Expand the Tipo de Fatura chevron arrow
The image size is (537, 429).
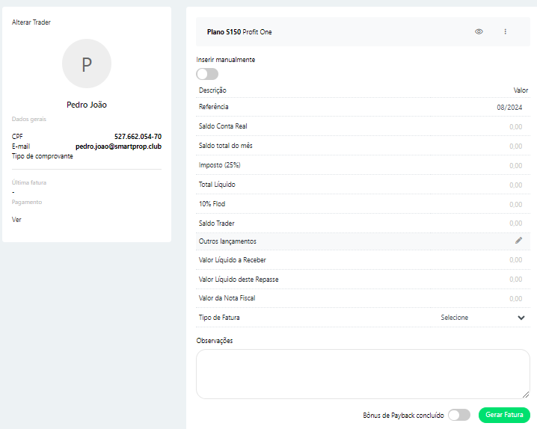point(521,318)
